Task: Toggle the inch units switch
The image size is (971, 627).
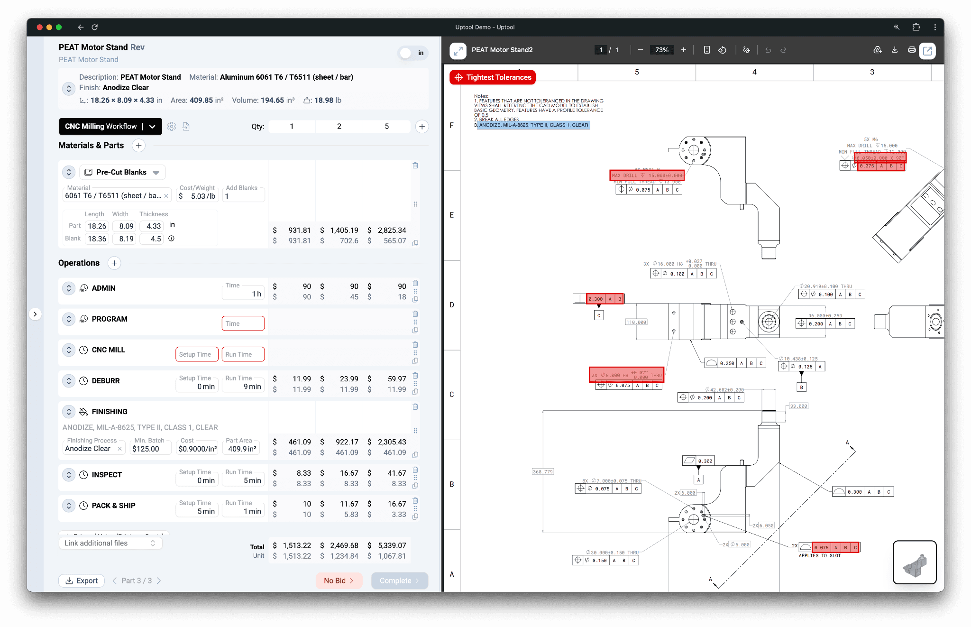Action: (x=412, y=53)
